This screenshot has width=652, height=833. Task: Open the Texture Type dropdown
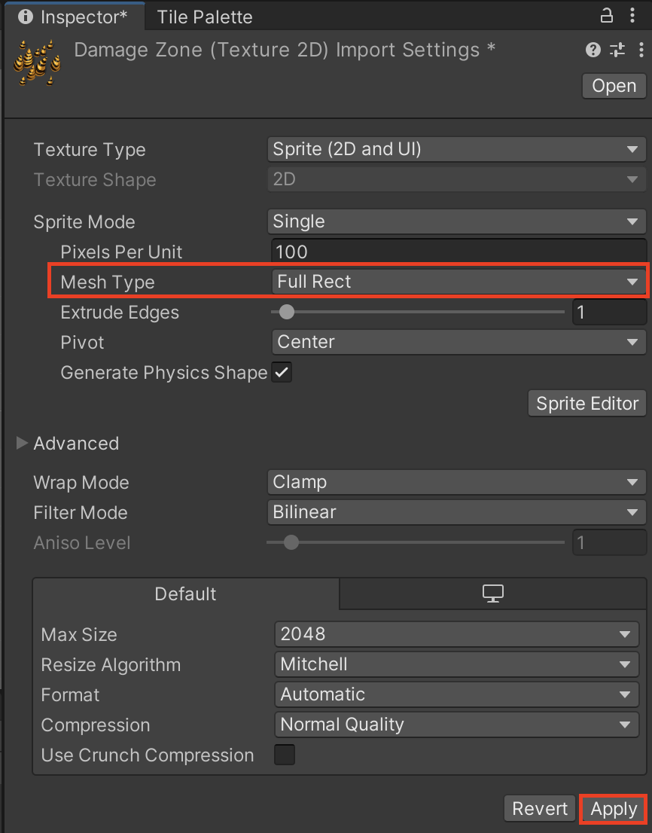tap(456, 149)
